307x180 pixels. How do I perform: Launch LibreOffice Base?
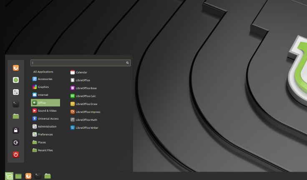83,88
